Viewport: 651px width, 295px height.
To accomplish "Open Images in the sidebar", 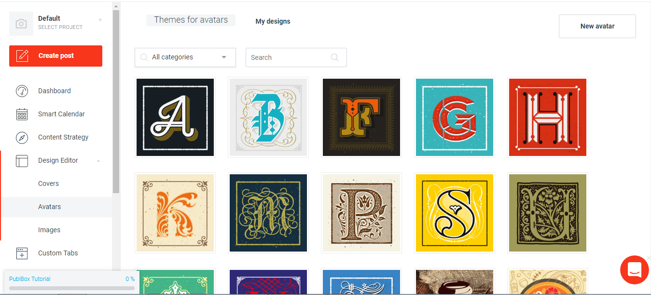I will click(x=49, y=230).
